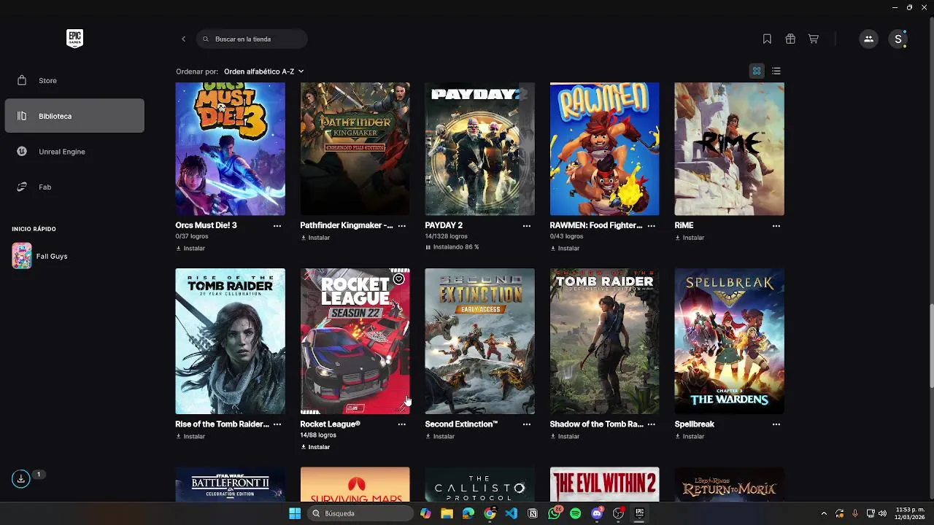Select the PAYDAY 2 cover art
Image resolution: width=934 pixels, height=525 pixels.
click(x=479, y=149)
